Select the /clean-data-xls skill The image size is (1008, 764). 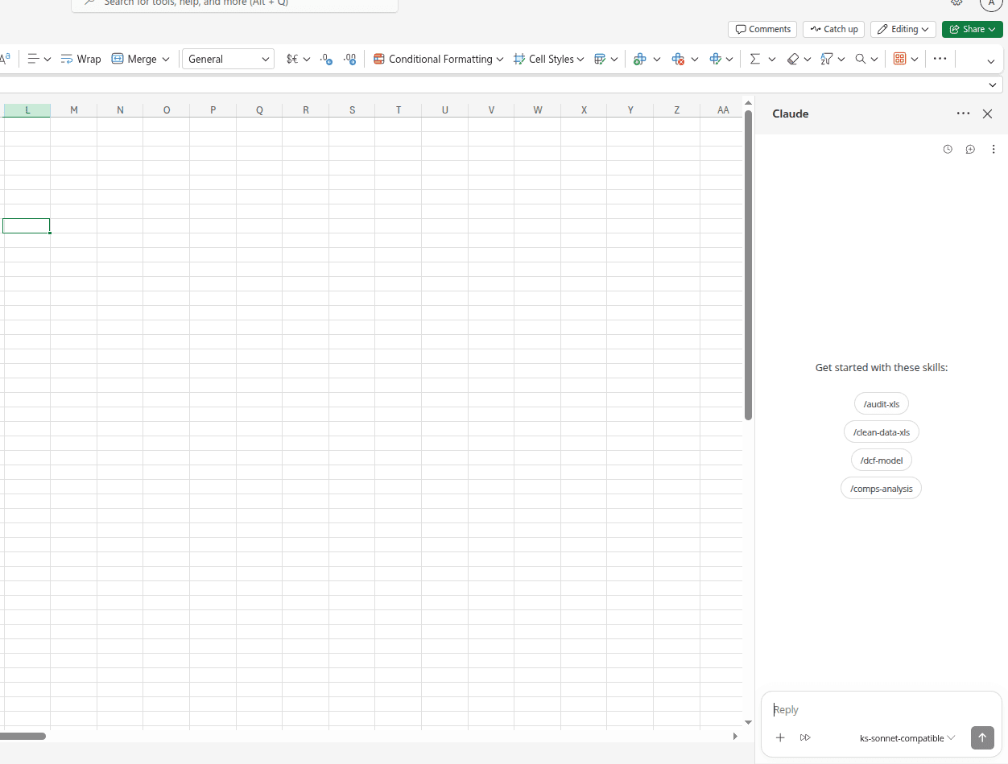pos(882,432)
